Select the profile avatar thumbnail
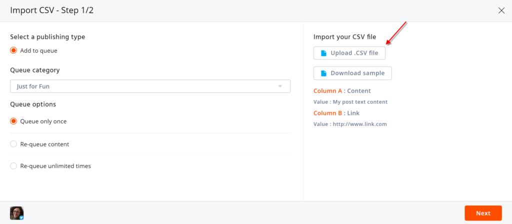Viewport: 512px width, 224px height. (x=16, y=213)
